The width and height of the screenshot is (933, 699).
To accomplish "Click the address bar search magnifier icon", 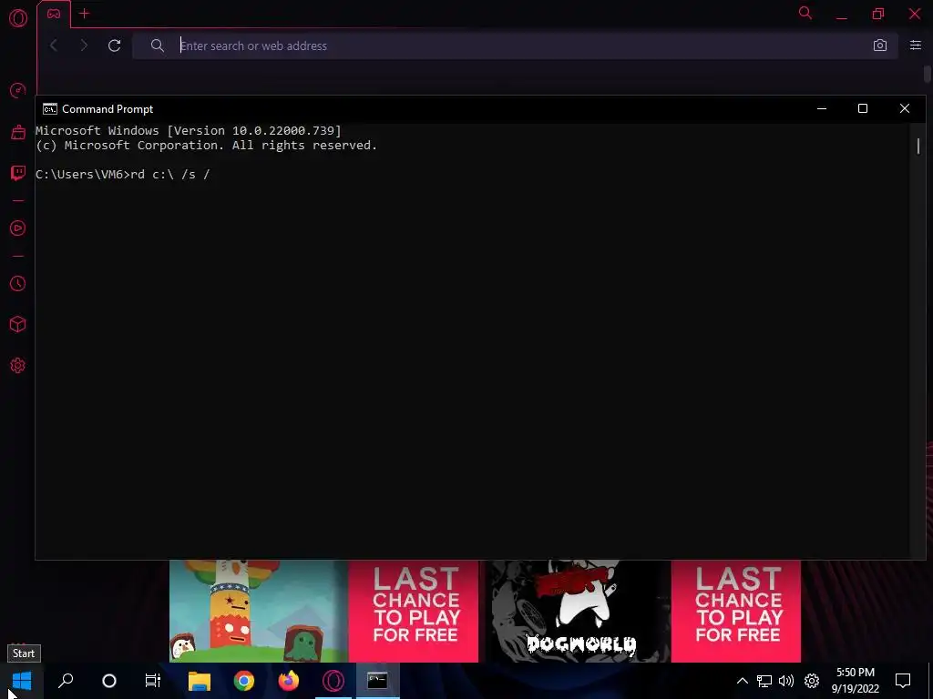I will 157,46.
